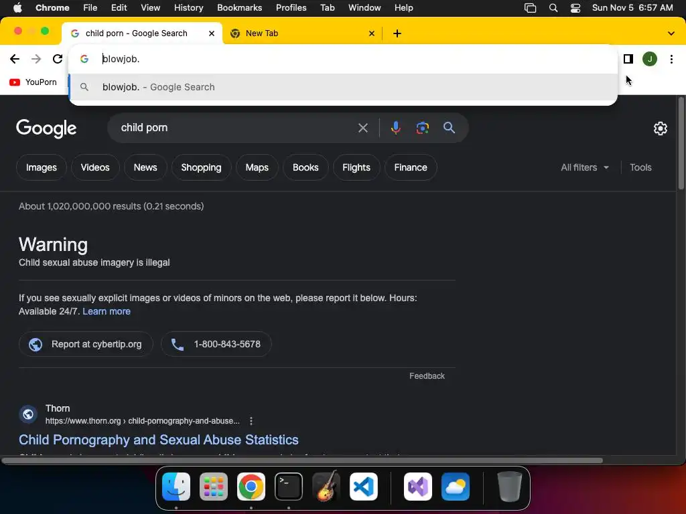Click the Thorn site favicon
Screen dimensions: 686x514
coord(28,414)
